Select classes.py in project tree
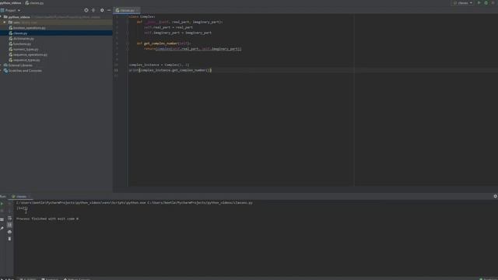 (x=20, y=33)
